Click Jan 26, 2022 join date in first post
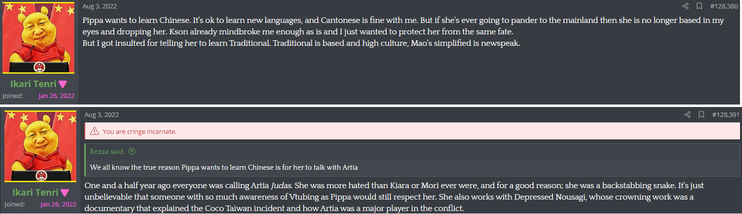 57,96
